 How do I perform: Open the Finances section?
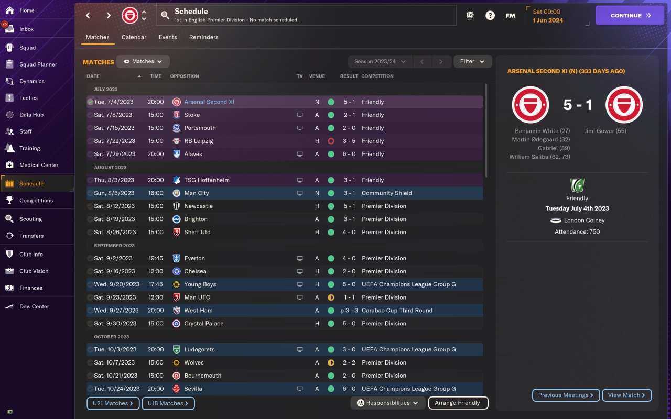click(x=31, y=288)
